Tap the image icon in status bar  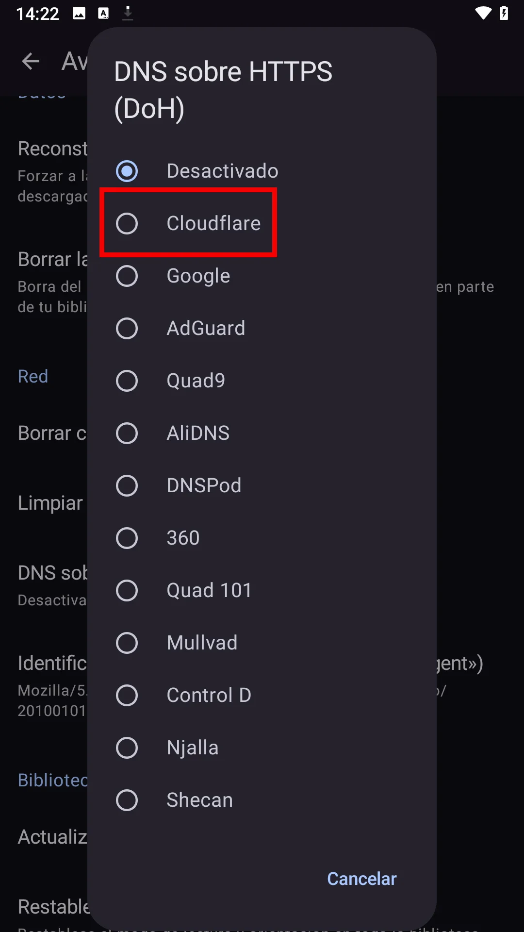point(79,13)
